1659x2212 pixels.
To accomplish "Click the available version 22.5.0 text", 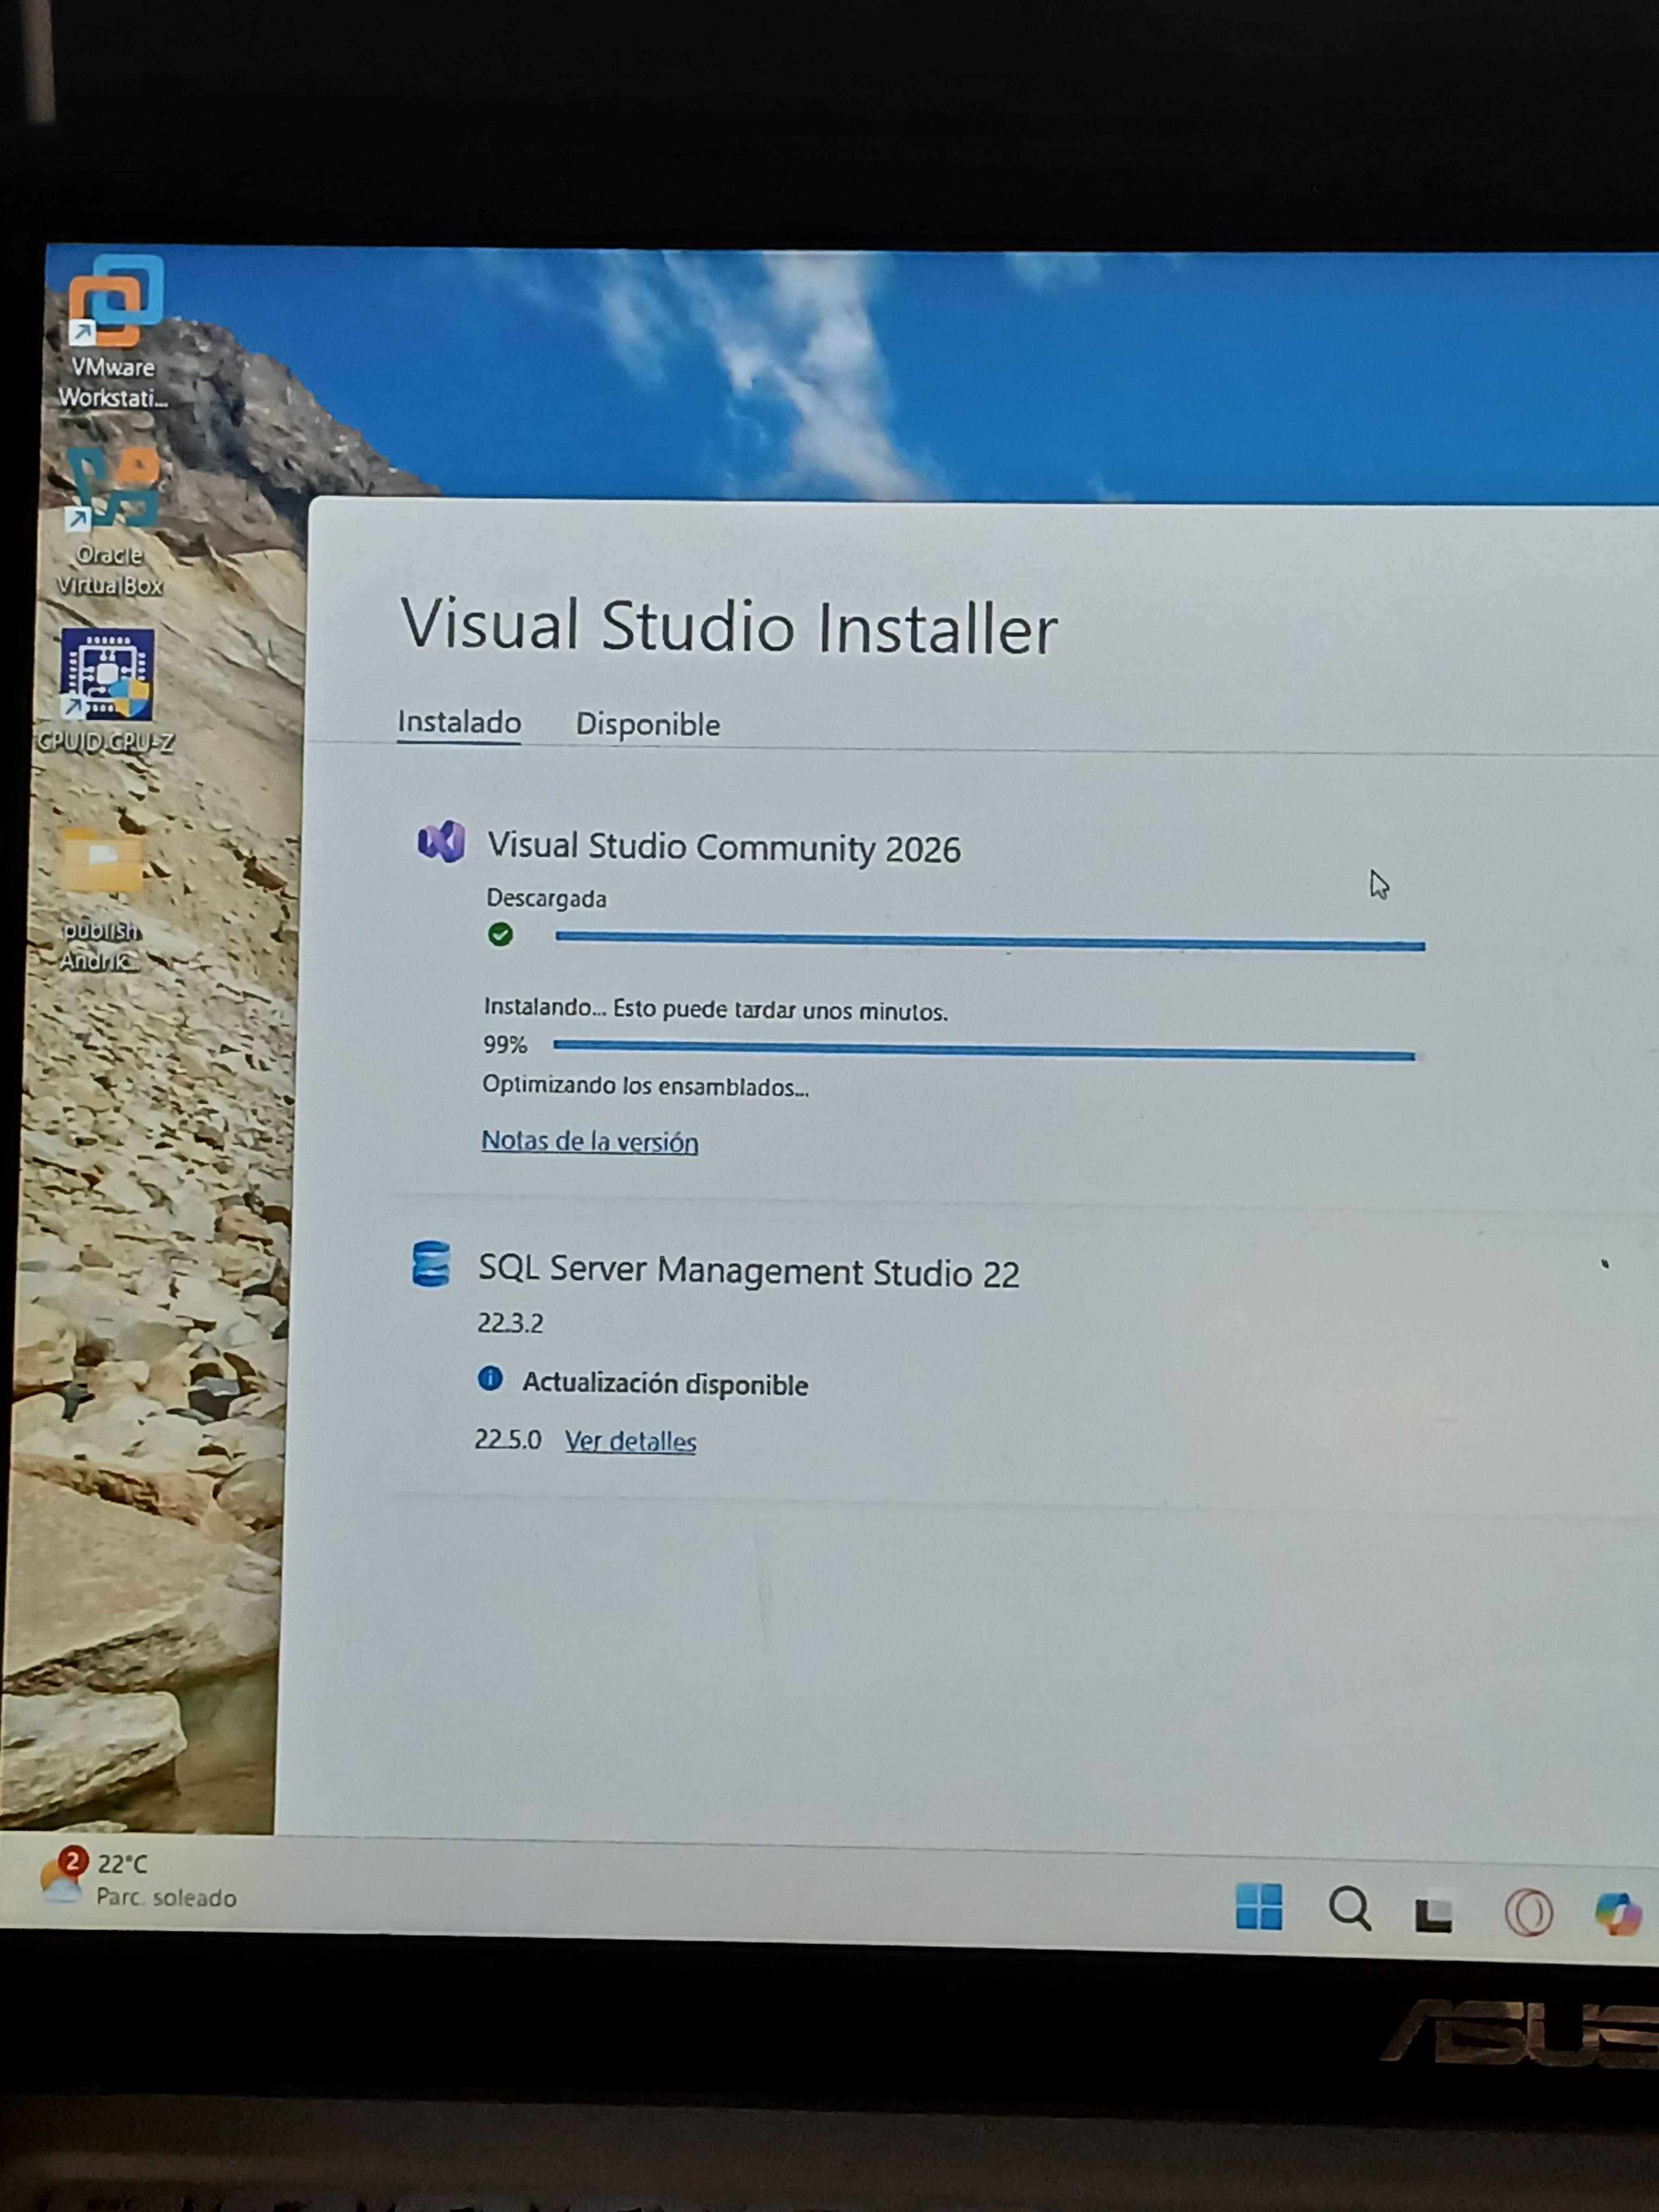I will pyautogui.click(x=508, y=1439).
